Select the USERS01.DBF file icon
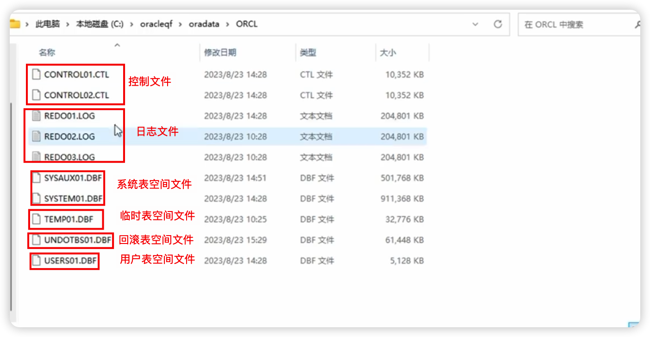 click(x=36, y=261)
